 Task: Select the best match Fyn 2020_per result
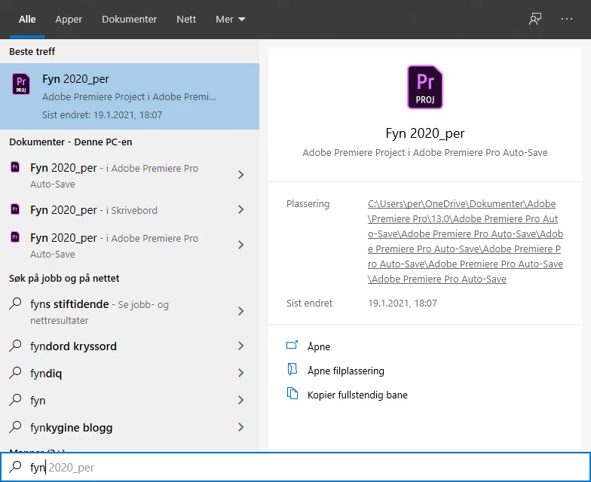(x=130, y=96)
